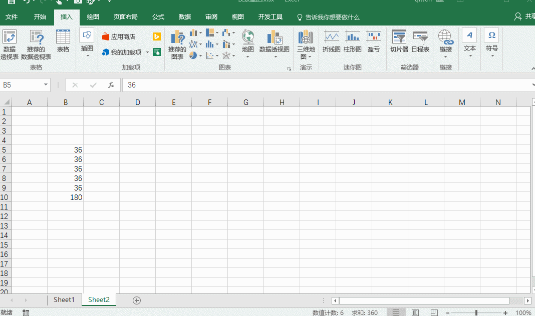Select cell B10 containing 180
The width and height of the screenshot is (535, 316).
(66, 197)
